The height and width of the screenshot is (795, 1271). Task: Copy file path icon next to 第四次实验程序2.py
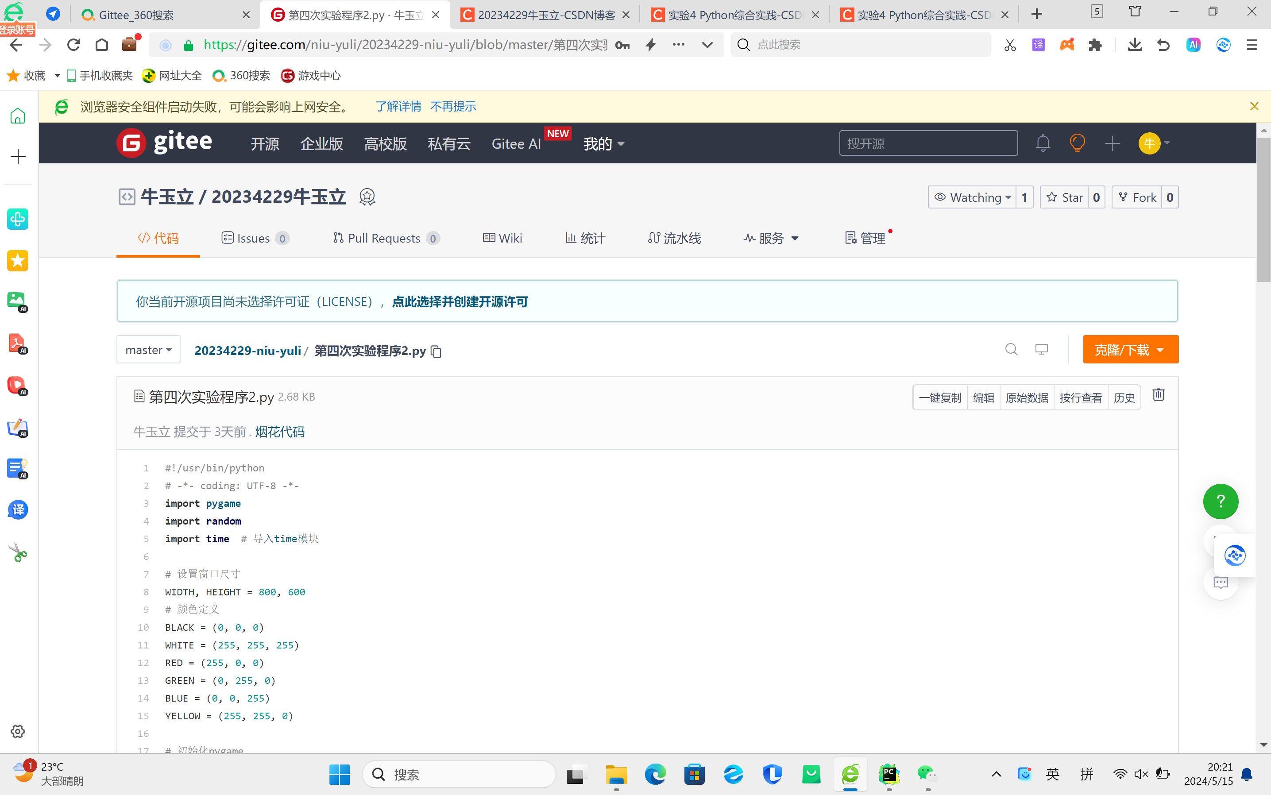pyautogui.click(x=436, y=351)
